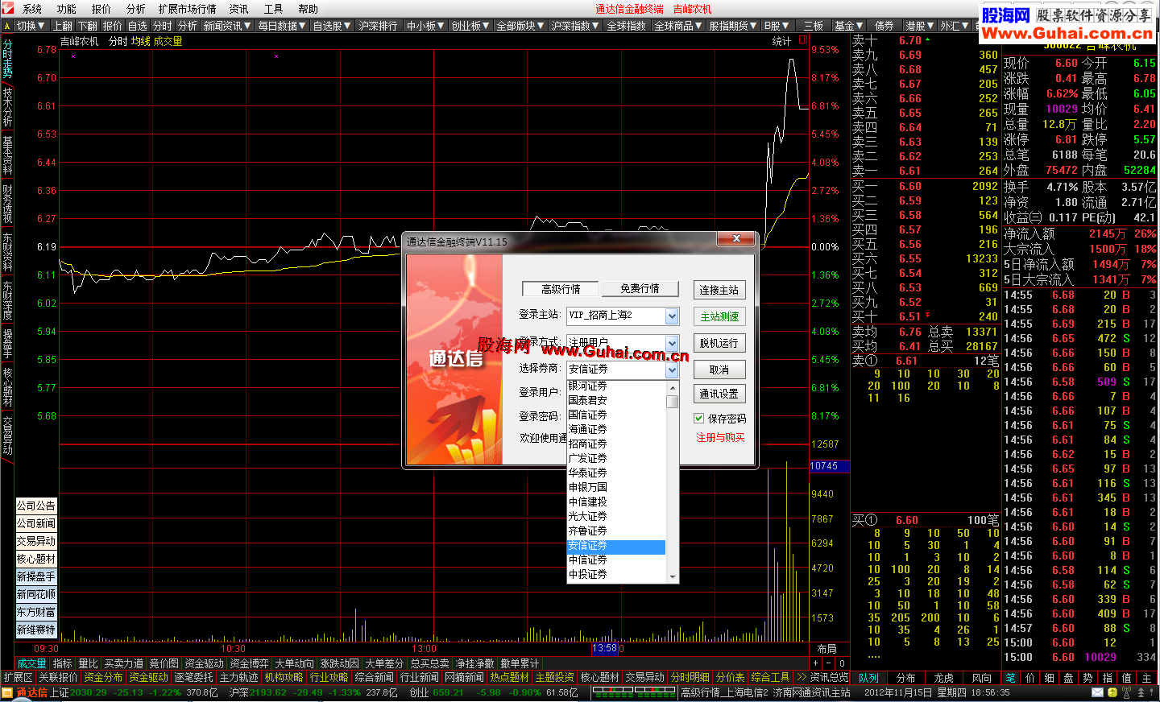Image resolution: width=1160 pixels, height=702 pixels.
Task: Click the >> arrows before 资讯总览
Action: [x=801, y=677]
